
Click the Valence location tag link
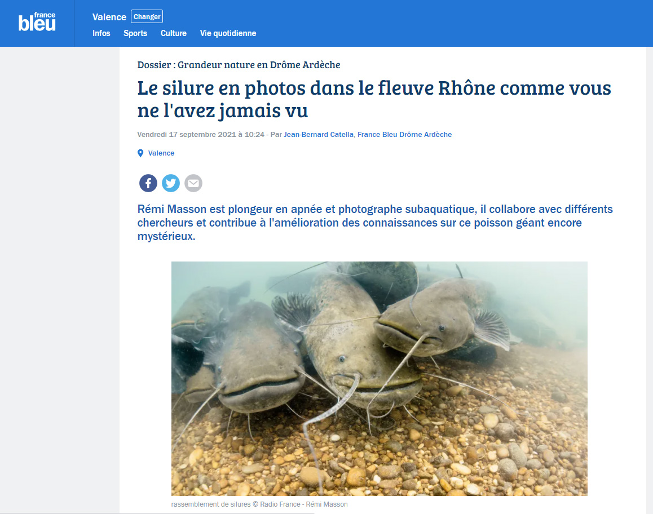point(161,153)
